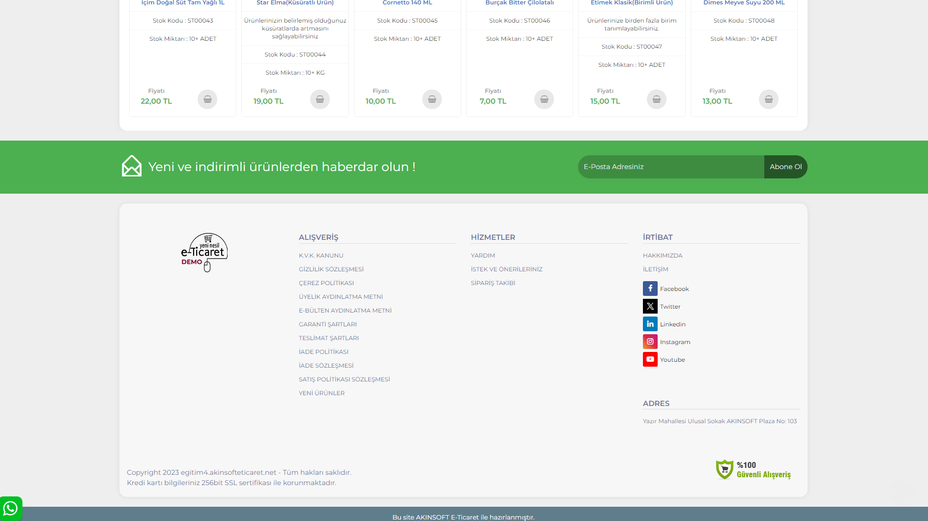Open ÇEREZ POLİTİKASI link
928x521 pixels.
[x=326, y=283]
